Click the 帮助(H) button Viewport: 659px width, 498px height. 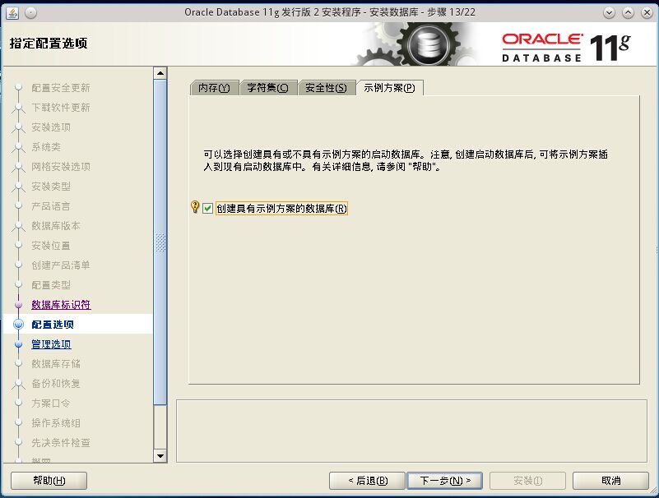tap(49, 481)
